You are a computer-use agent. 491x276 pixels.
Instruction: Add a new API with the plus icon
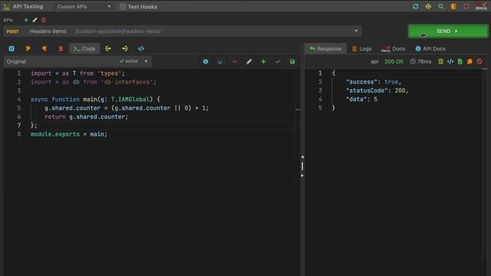[26, 20]
